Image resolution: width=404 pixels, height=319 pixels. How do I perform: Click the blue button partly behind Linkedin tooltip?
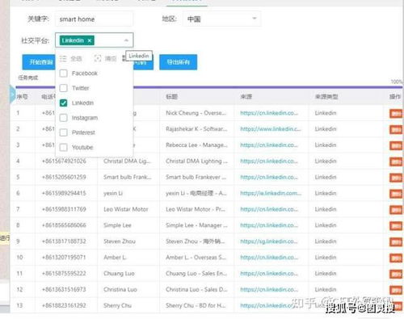coord(143,65)
